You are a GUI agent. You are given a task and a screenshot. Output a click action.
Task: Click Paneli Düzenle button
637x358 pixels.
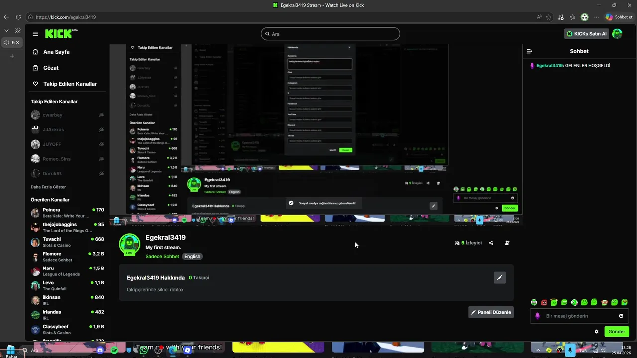pyautogui.click(x=491, y=312)
